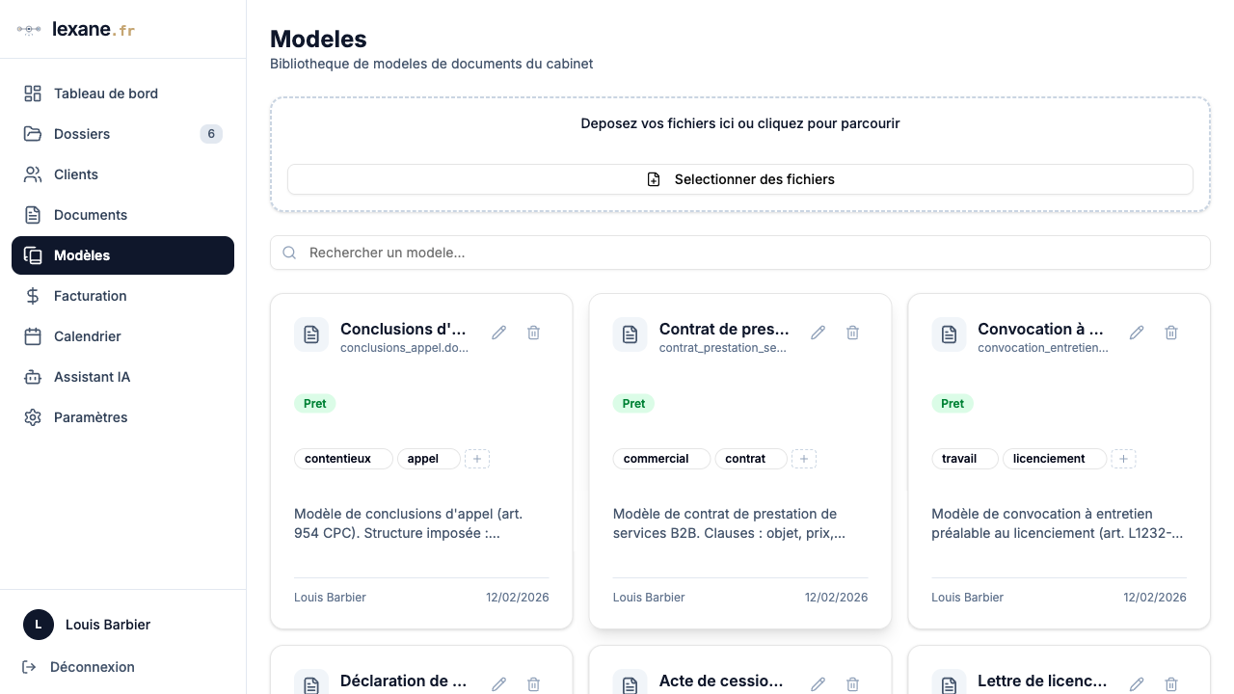1234x694 pixels.
Task: Open Facturation from the sidebar
Action: [x=90, y=296]
